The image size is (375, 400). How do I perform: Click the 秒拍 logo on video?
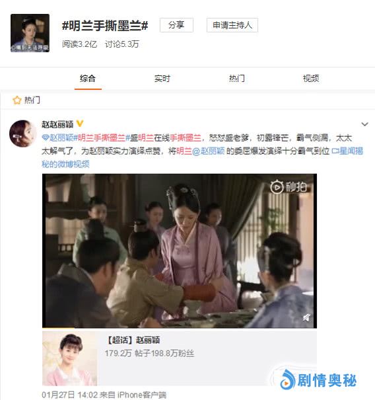tap(288, 187)
